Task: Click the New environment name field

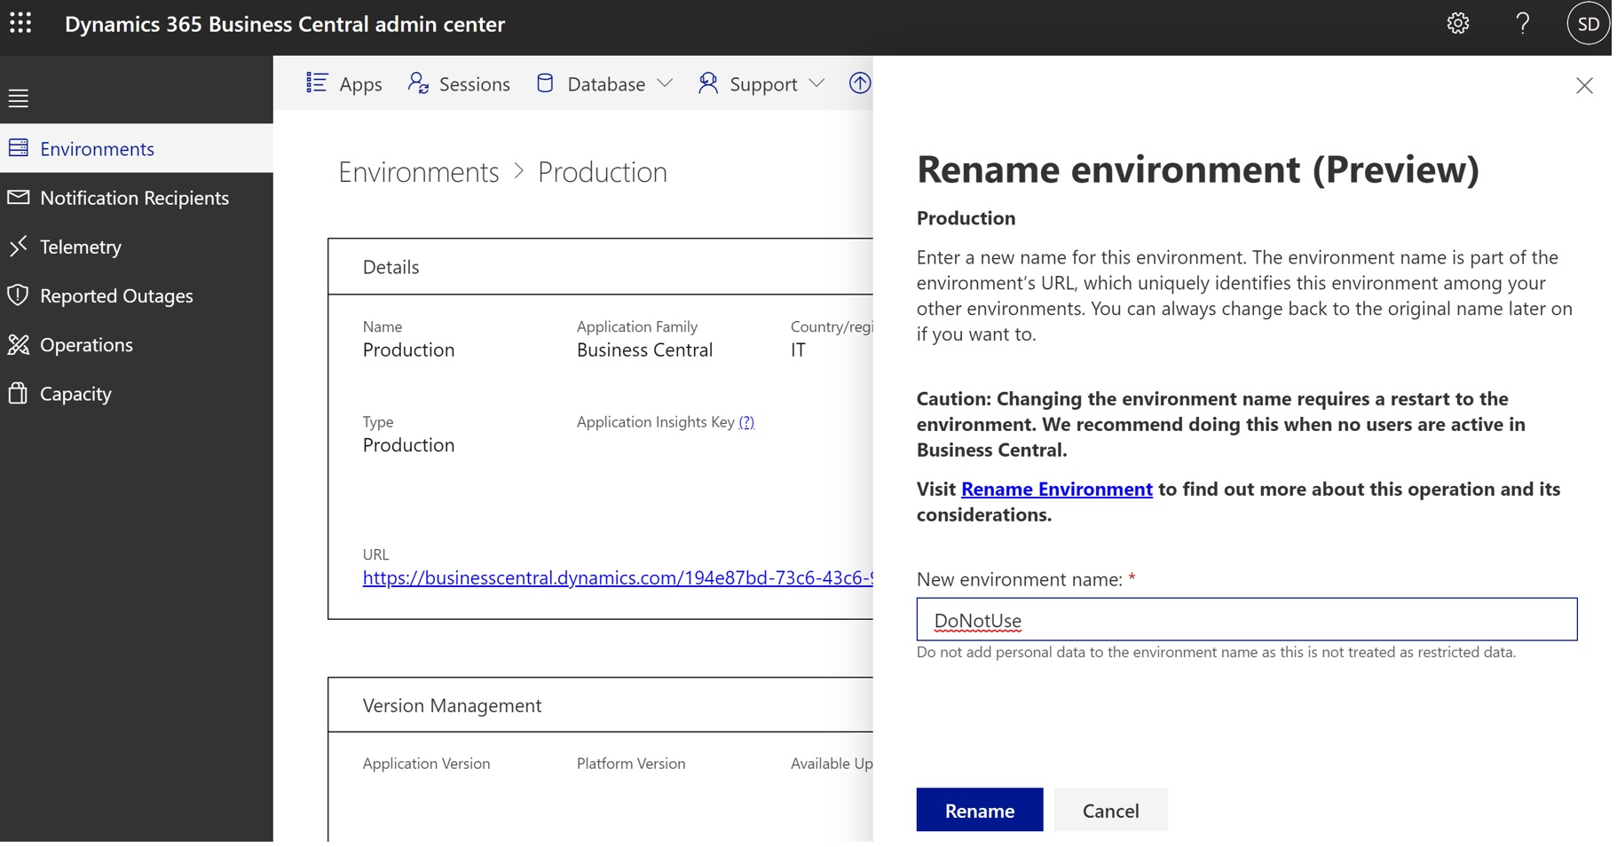Action: coord(1246,620)
